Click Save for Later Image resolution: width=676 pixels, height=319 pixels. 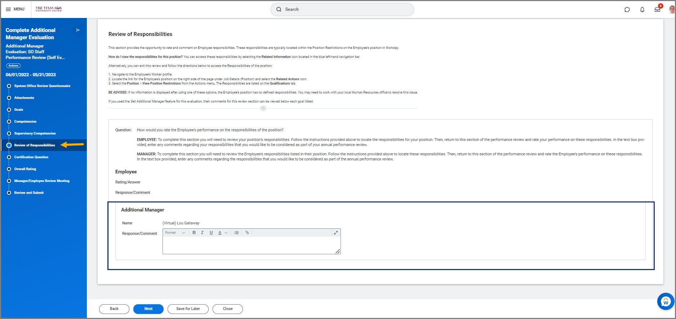coord(188,309)
